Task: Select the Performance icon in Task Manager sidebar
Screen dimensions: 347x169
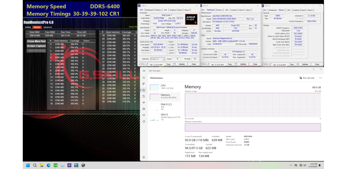Action: click(x=144, y=90)
